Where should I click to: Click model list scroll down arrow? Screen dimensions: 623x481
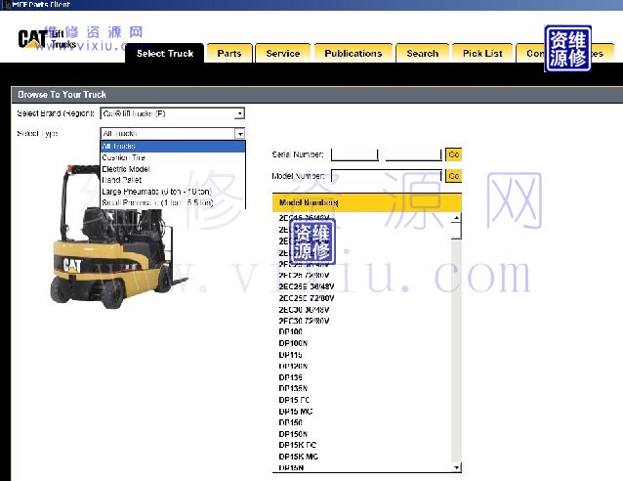click(457, 467)
